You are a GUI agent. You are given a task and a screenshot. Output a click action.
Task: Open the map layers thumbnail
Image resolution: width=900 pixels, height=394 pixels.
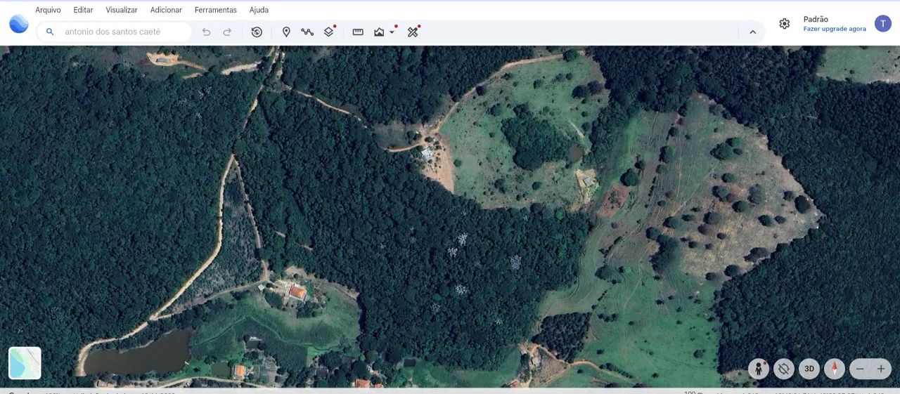25,363
